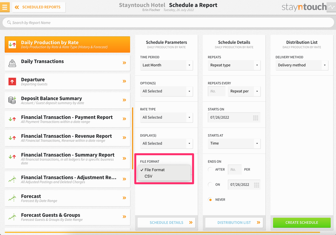Open the Time Period dropdown
Image resolution: width=336 pixels, height=235 pixels.
pyautogui.click(x=166, y=65)
